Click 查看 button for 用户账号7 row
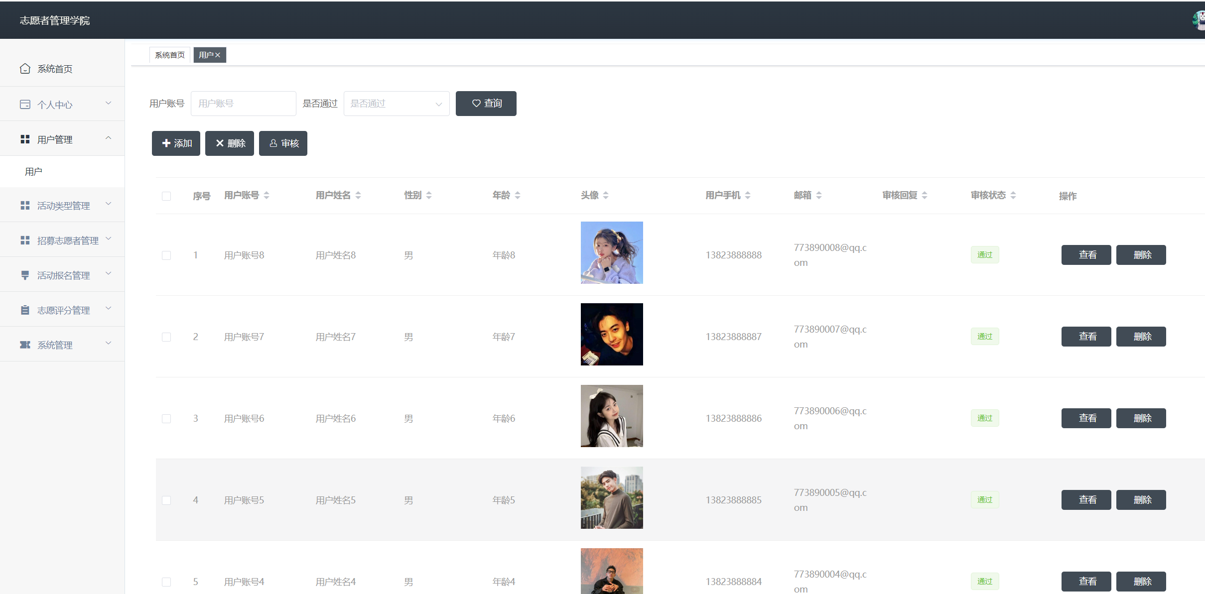The image size is (1205, 594). tap(1086, 337)
